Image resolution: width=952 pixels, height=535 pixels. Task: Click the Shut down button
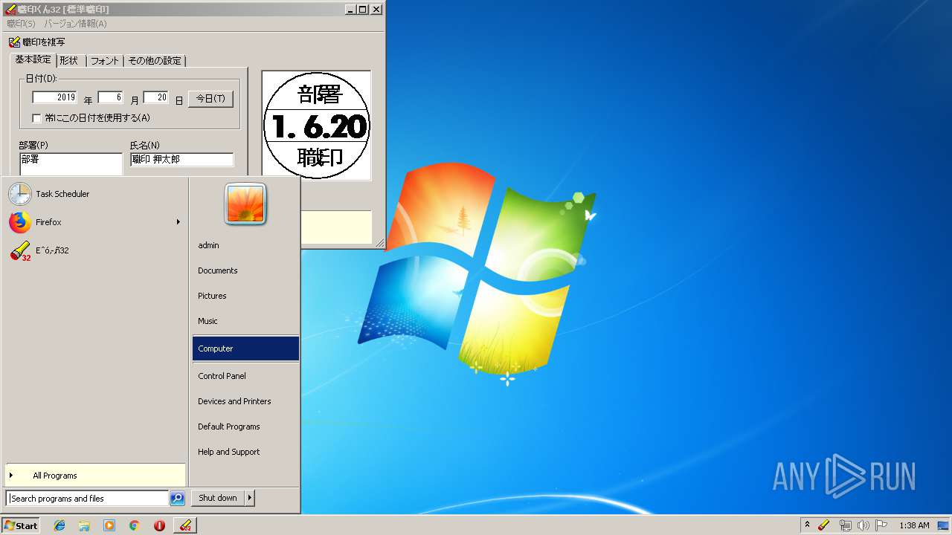tap(218, 498)
